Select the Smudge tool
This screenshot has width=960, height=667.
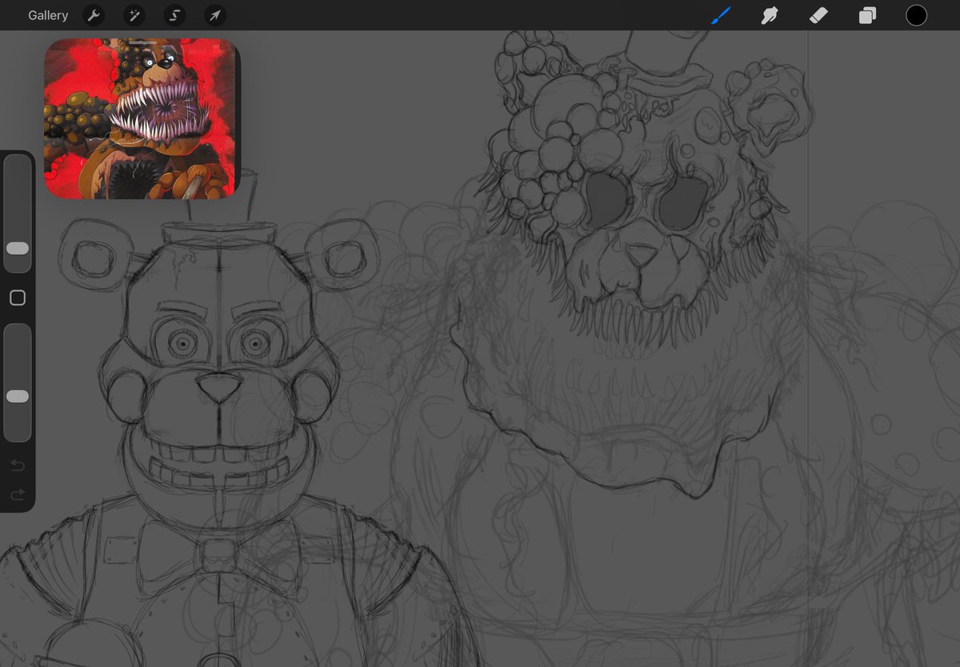(770, 15)
